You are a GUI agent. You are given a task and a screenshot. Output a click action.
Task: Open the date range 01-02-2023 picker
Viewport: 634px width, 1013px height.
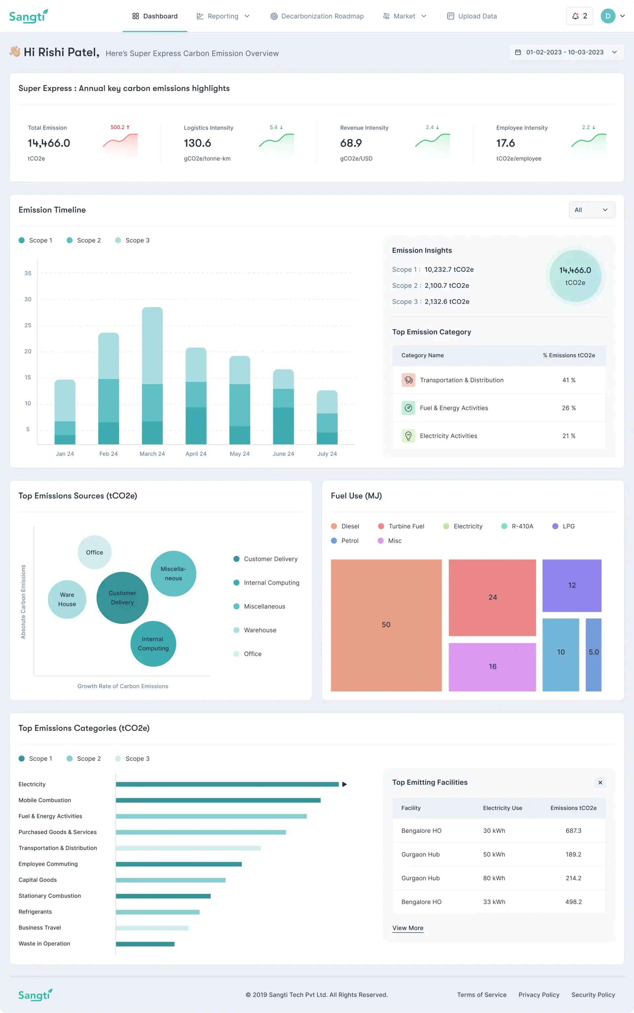[566, 52]
